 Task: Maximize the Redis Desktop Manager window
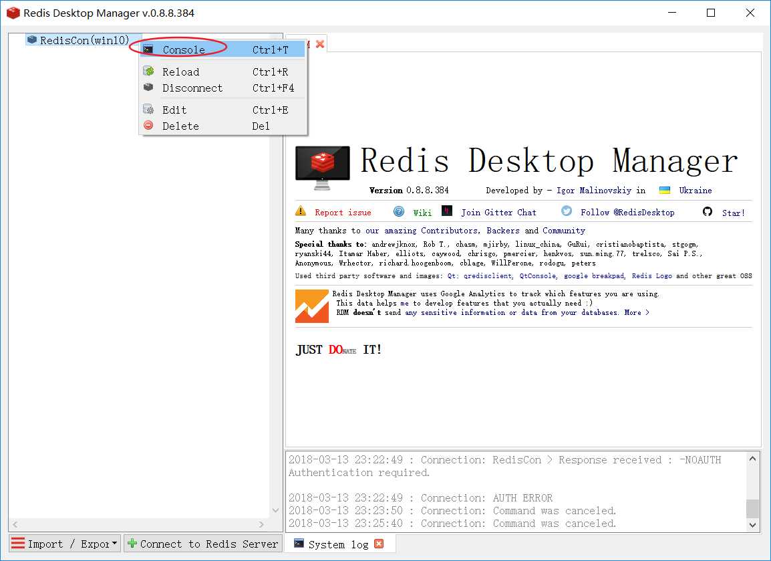tap(710, 13)
